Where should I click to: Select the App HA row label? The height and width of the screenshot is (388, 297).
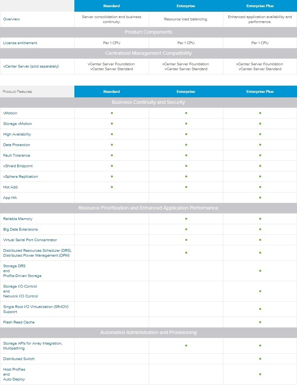pyautogui.click(x=10, y=198)
